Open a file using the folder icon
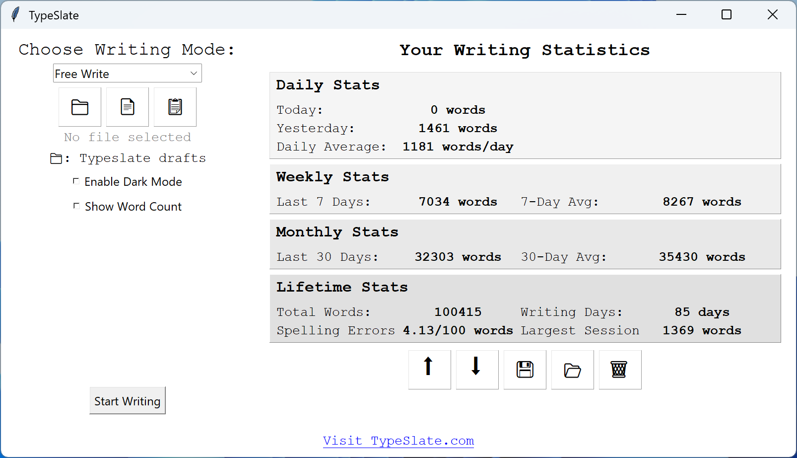Image resolution: width=797 pixels, height=458 pixels. point(79,107)
